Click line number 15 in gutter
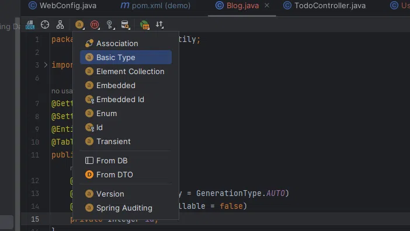Screen dimensions: 410x231 tap(35, 219)
